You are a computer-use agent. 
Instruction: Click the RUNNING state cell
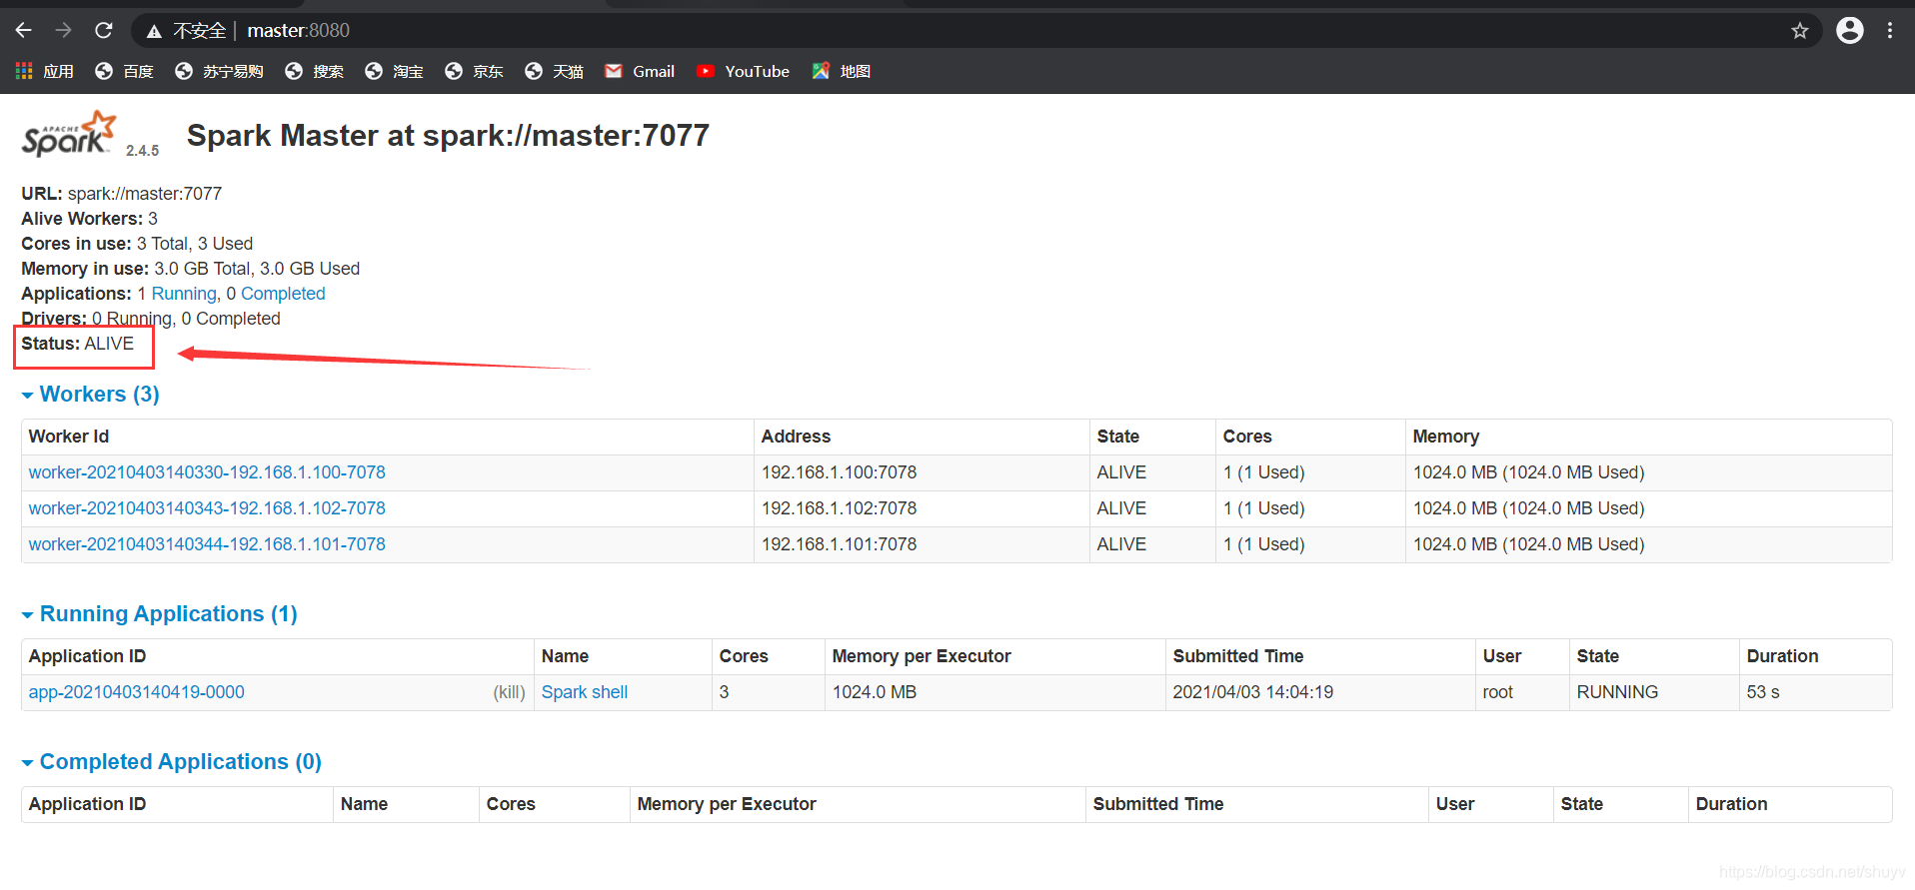pos(1617,692)
